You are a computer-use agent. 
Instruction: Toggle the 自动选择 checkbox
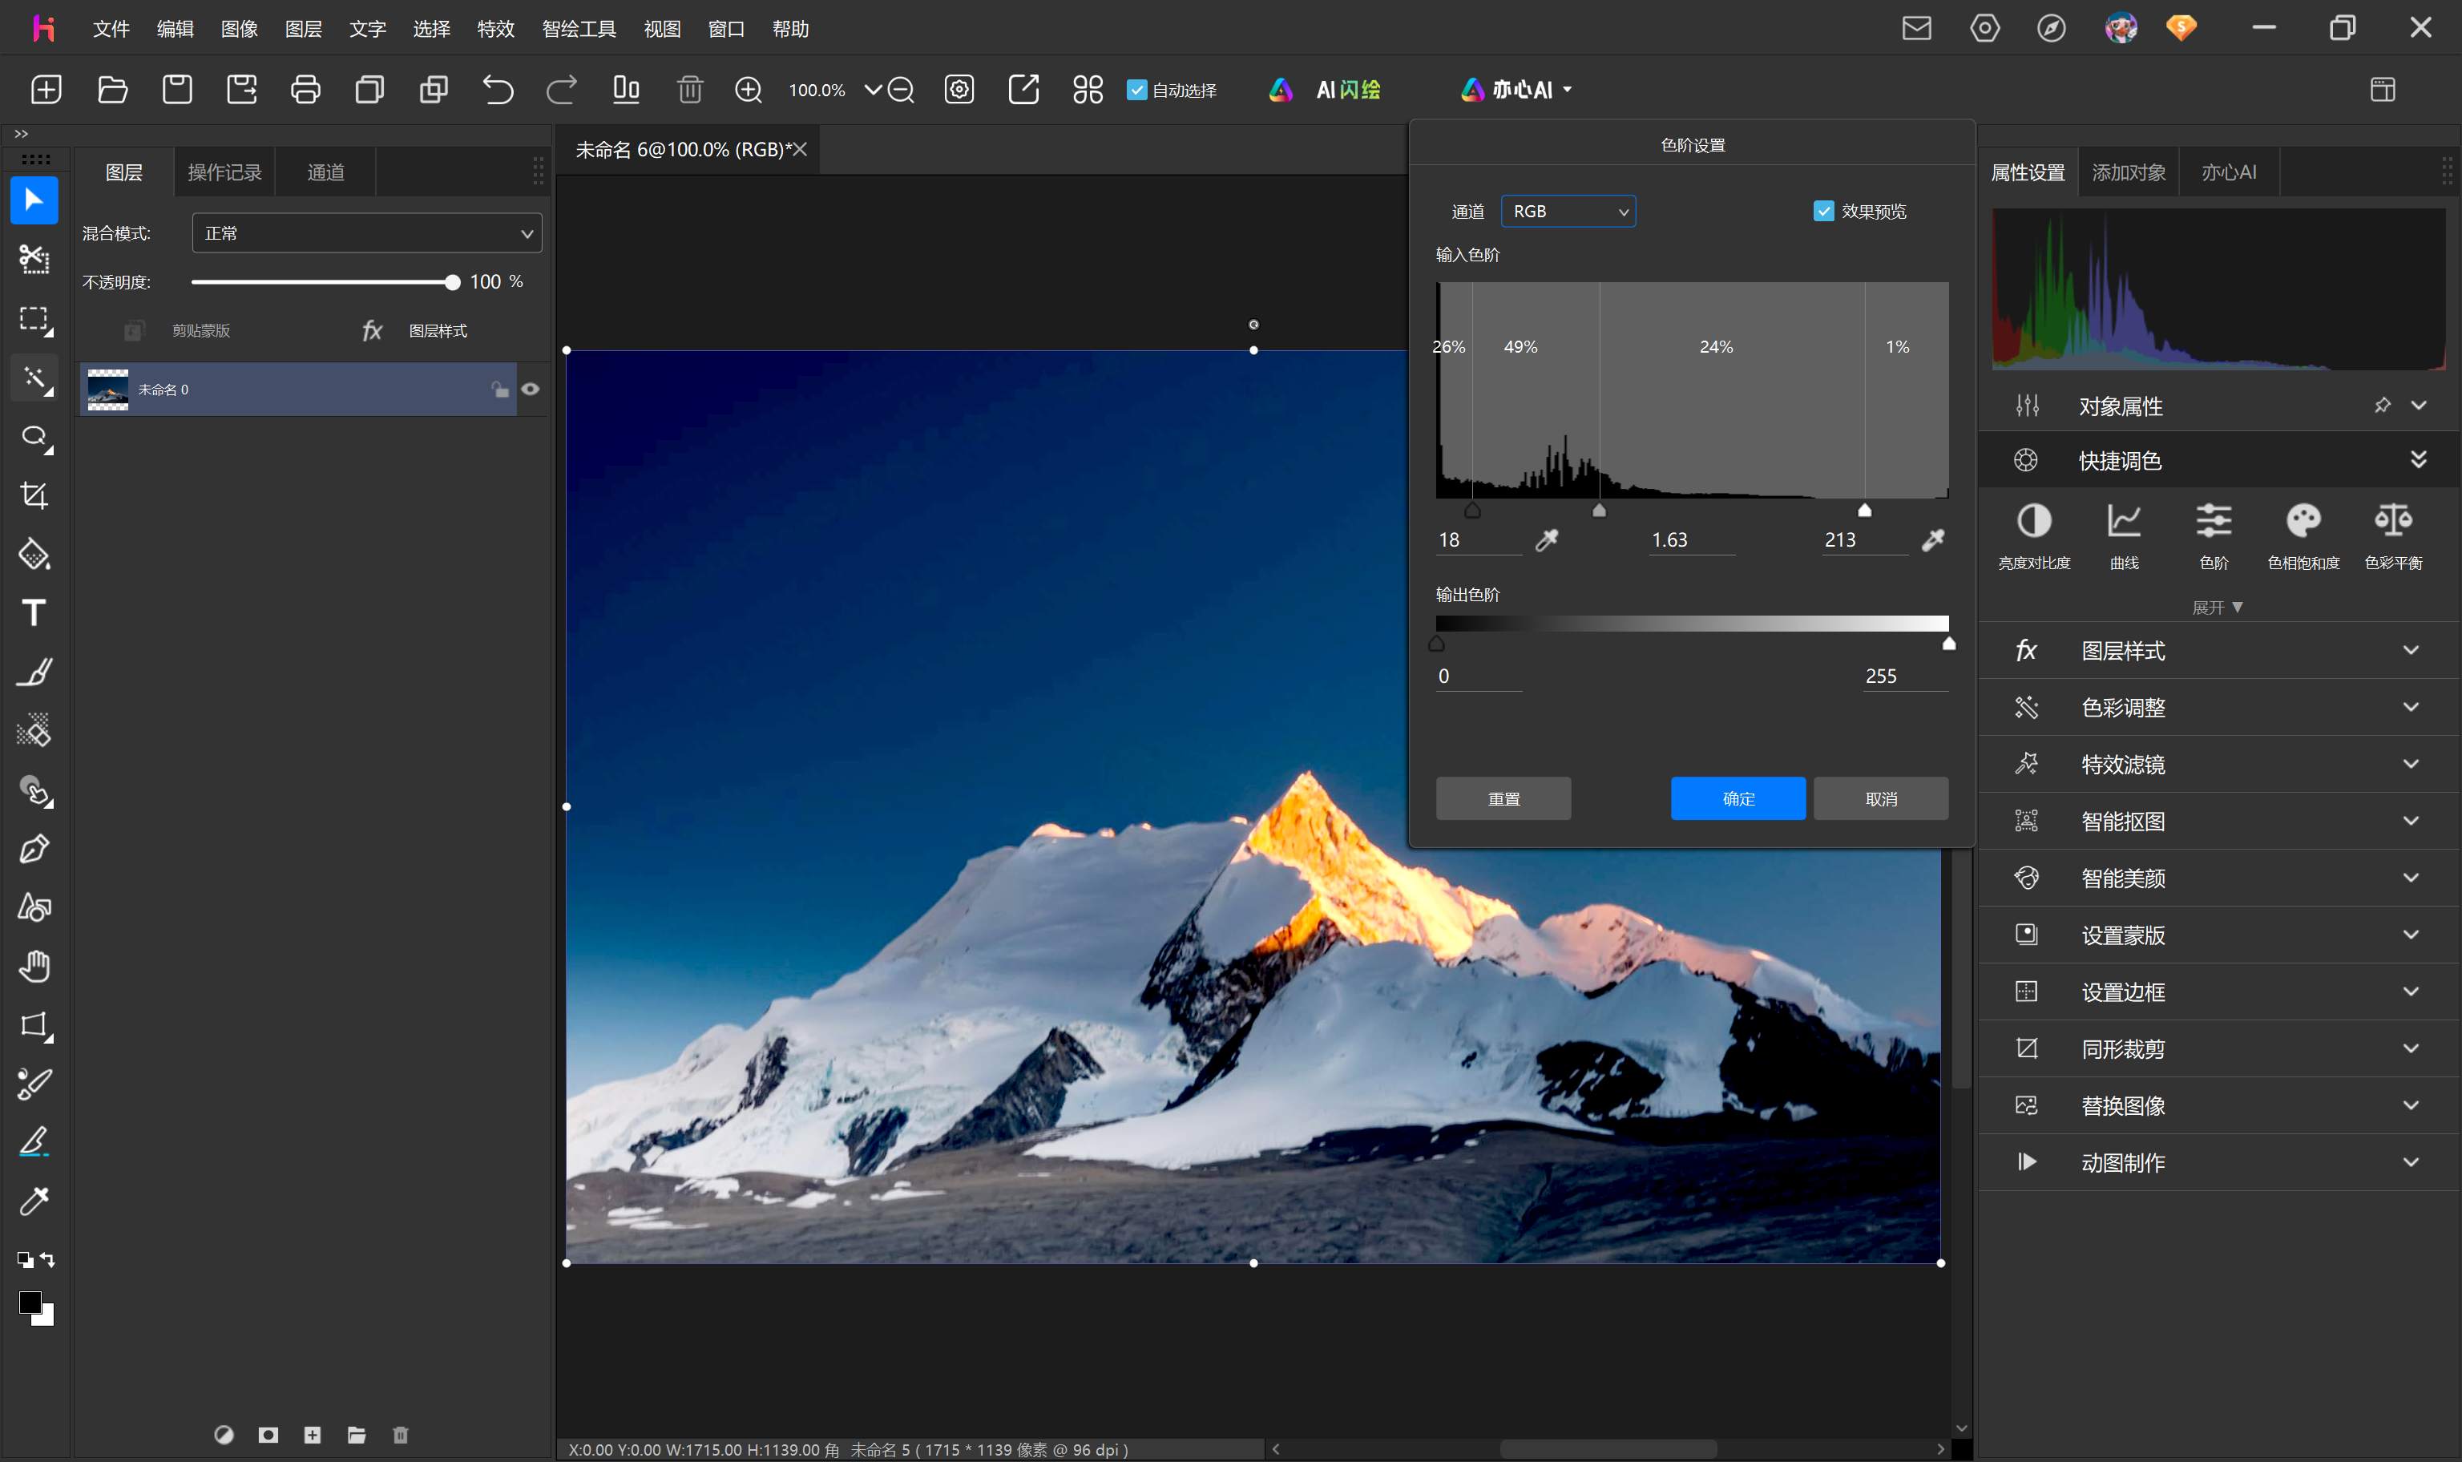[1136, 90]
